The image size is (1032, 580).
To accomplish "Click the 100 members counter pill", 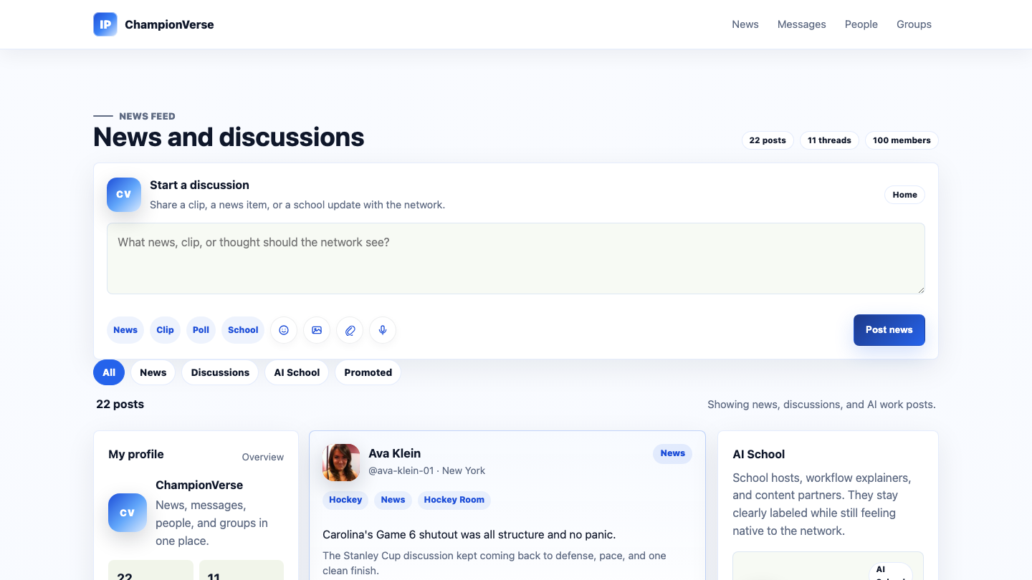I will coord(902,140).
